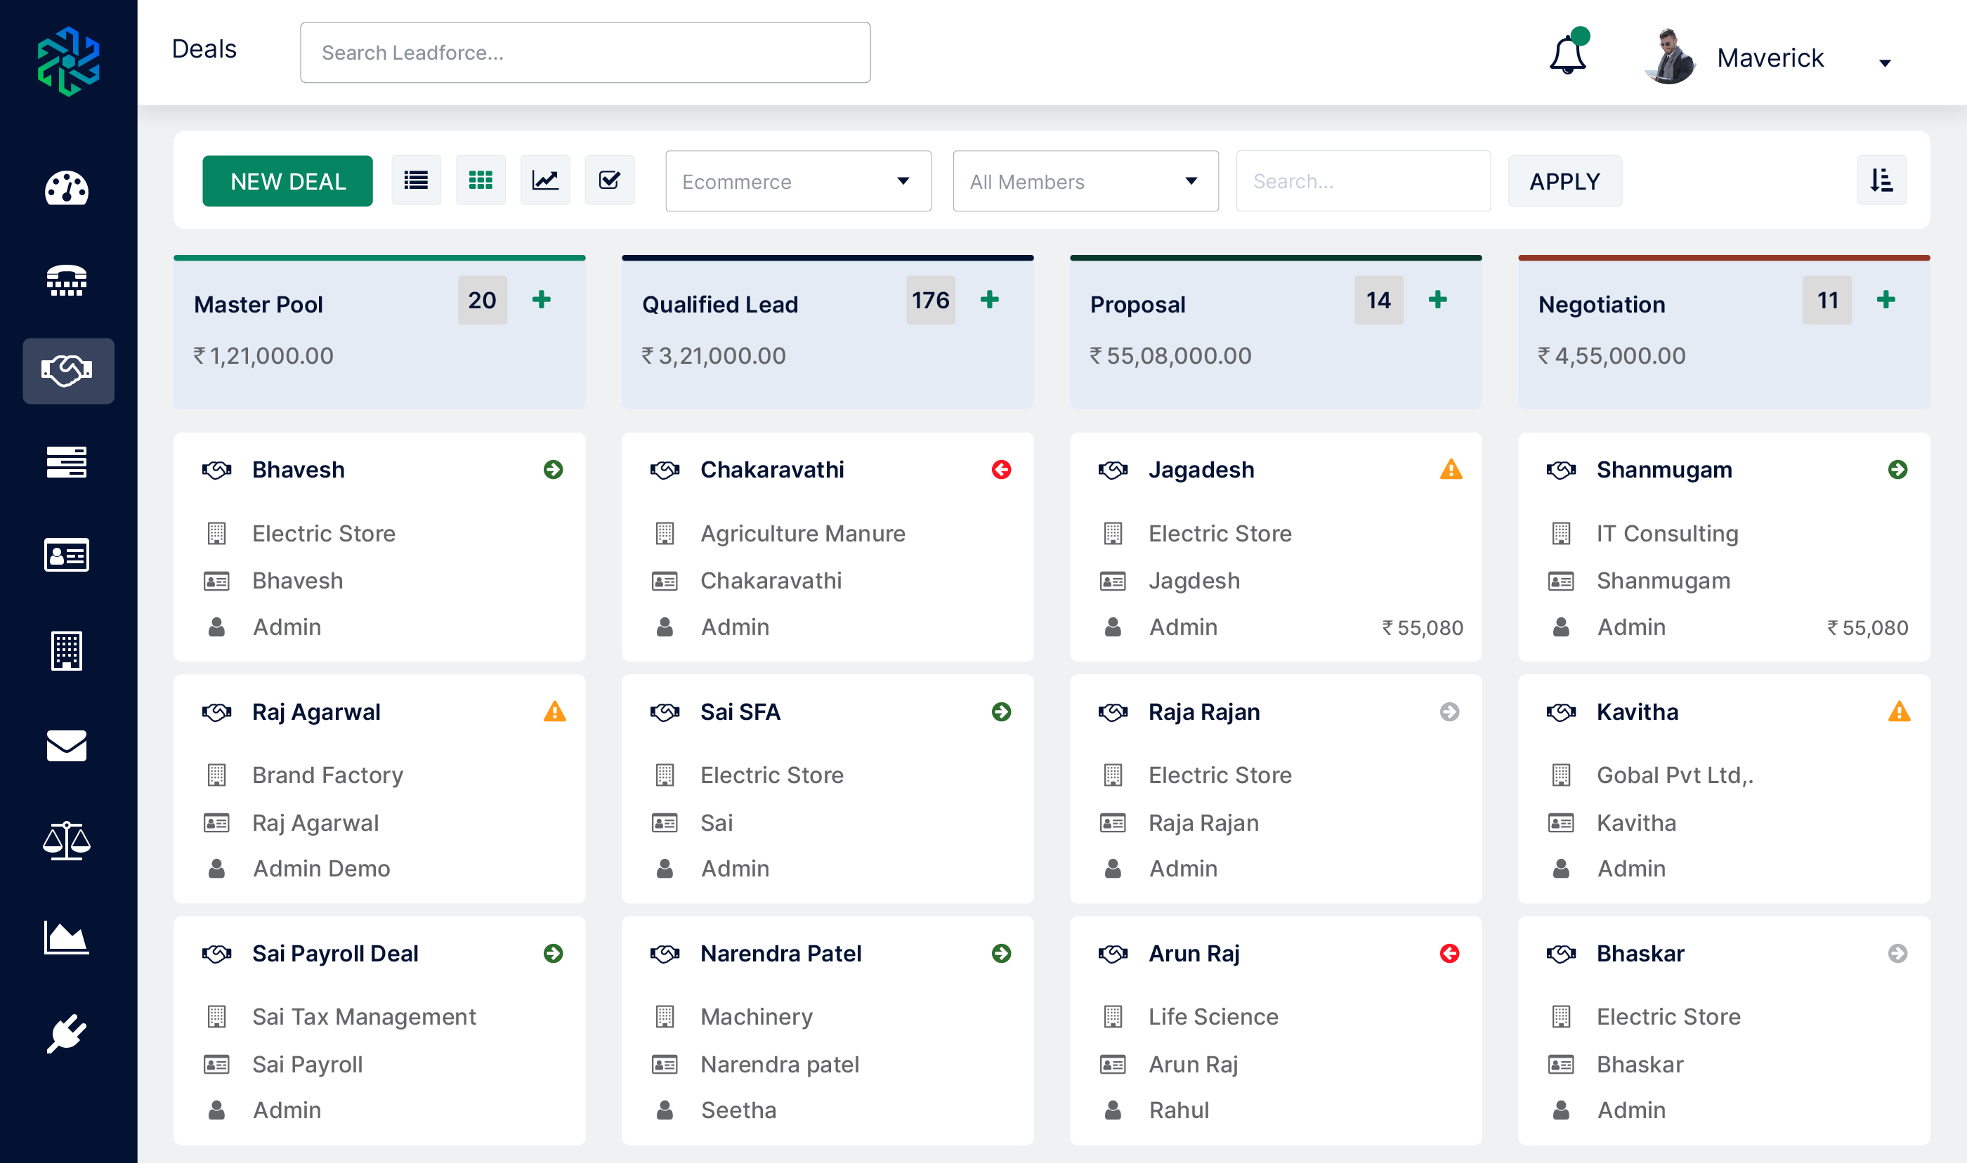Switch deals to grid view
The image size is (1967, 1163).
pos(481,180)
